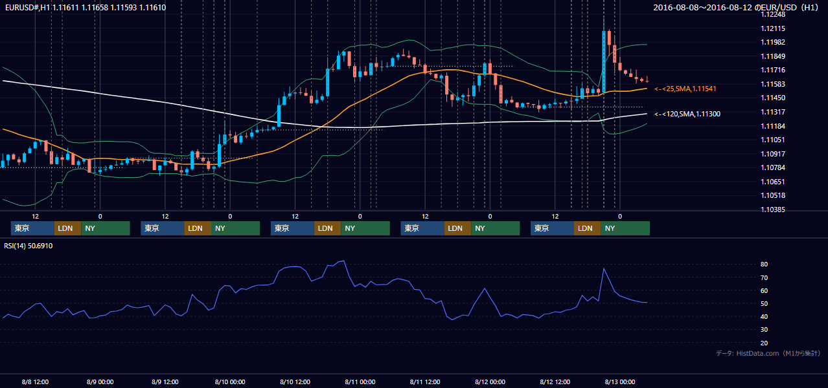Click the HistData.com data source credit

coord(768,354)
